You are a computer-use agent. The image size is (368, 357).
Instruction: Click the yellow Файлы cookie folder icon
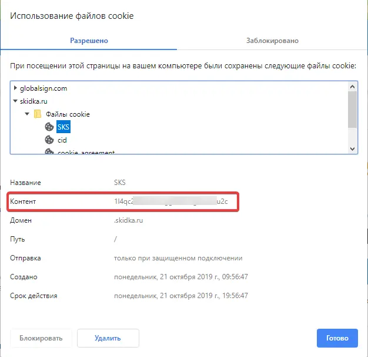(x=38, y=114)
